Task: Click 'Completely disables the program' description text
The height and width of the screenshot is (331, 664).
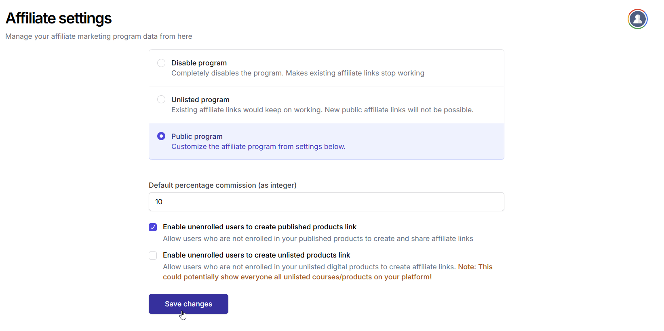Action: [297, 73]
